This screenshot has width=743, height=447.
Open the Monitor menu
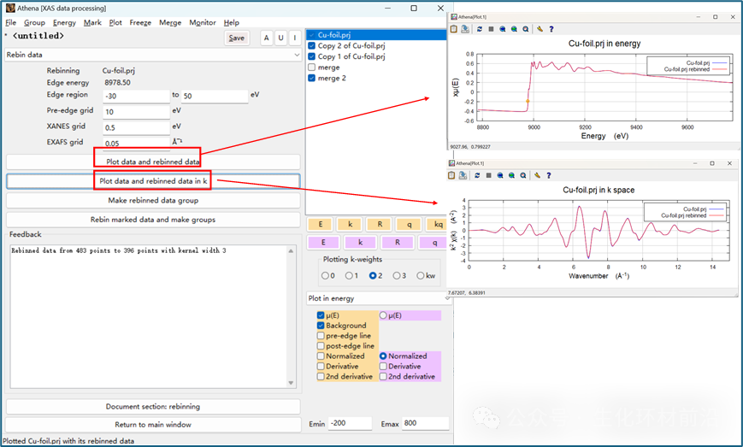203,22
